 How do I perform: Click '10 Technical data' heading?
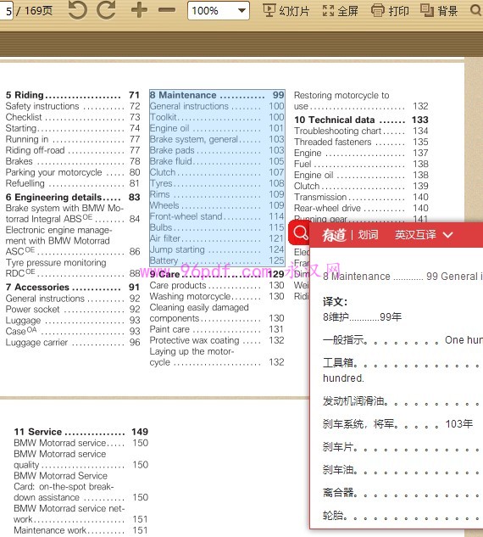tap(361, 120)
